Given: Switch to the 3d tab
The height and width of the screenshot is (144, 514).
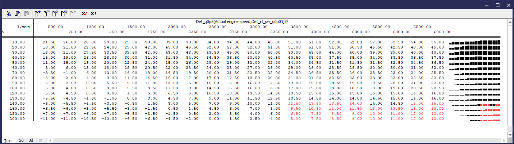Looking at the screenshot, I should (x=31, y=140).
